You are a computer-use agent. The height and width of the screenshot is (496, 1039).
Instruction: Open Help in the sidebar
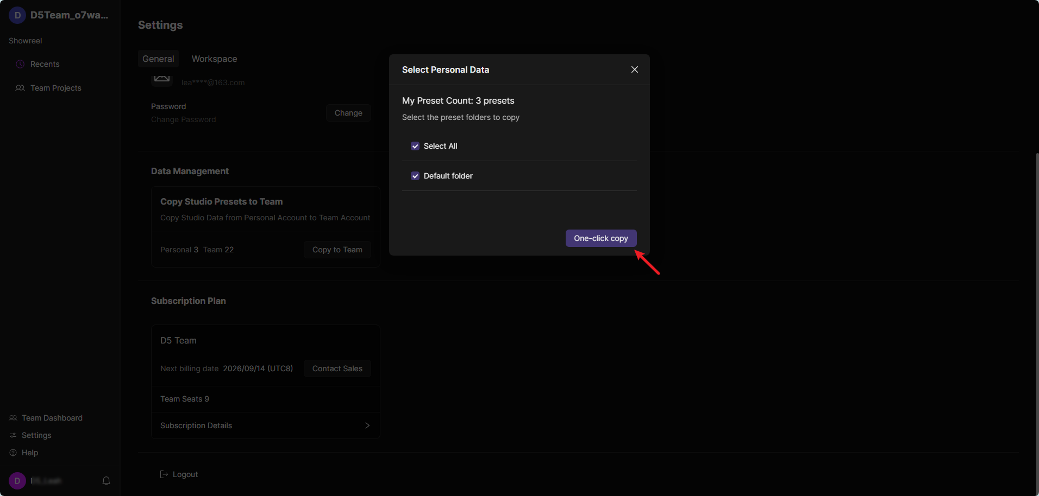tap(30, 453)
